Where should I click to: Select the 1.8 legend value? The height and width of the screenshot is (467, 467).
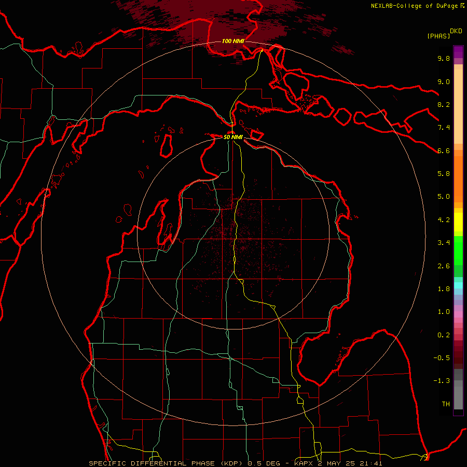tap(444, 289)
